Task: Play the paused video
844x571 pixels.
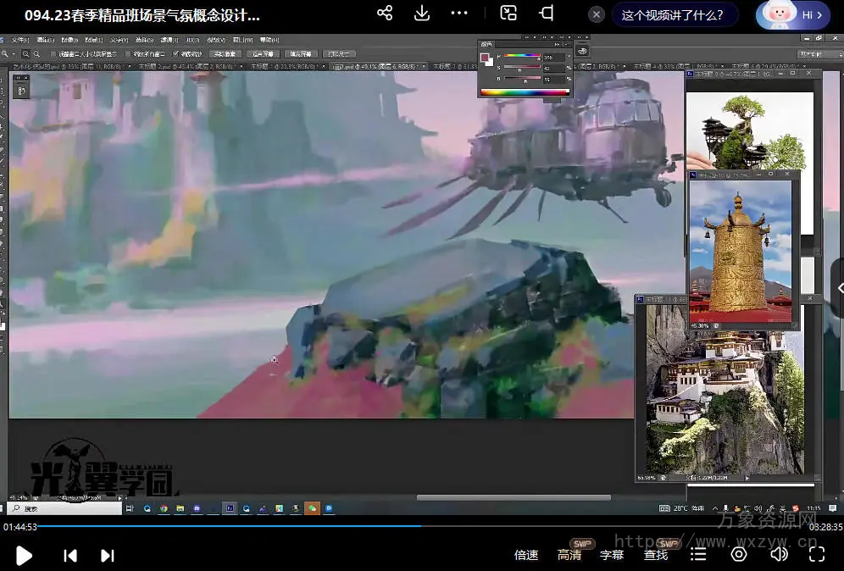Action: pyautogui.click(x=25, y=555)
